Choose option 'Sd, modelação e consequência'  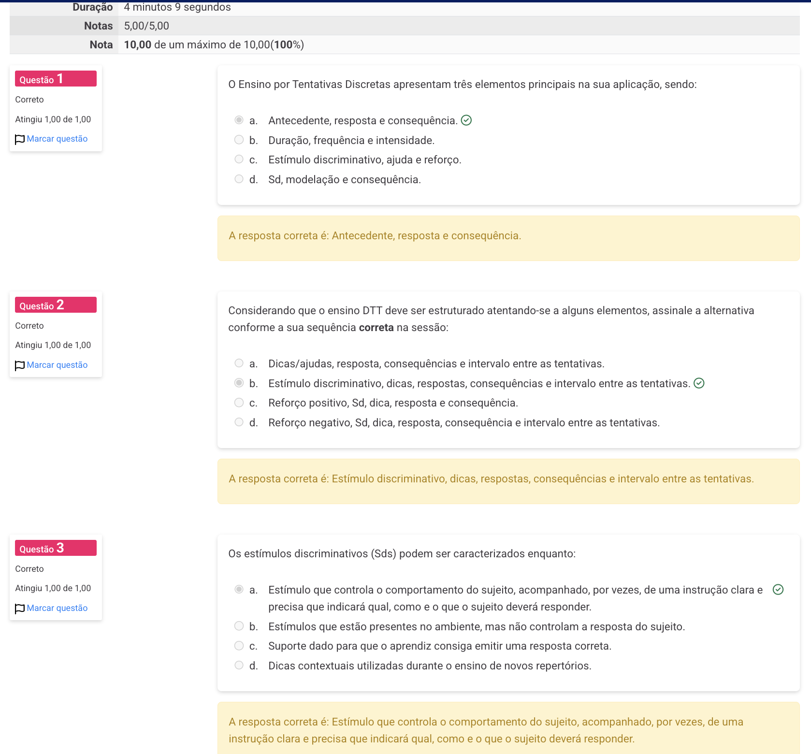[239, 179]
